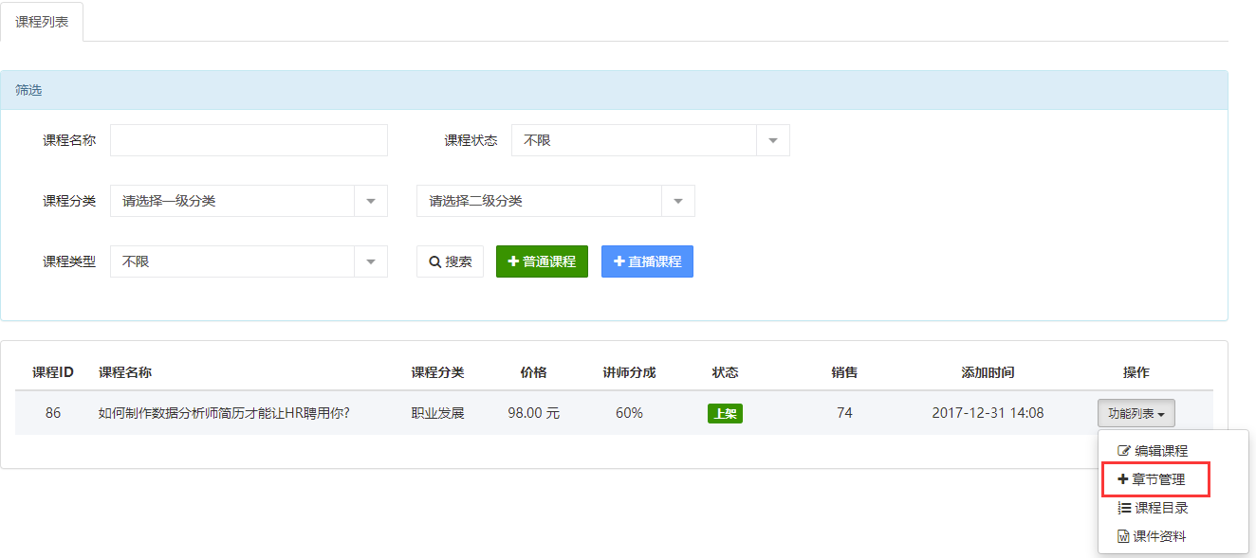Open the 课程列表 tab
The image size is (1256, 558).
(x=42, y=21)
